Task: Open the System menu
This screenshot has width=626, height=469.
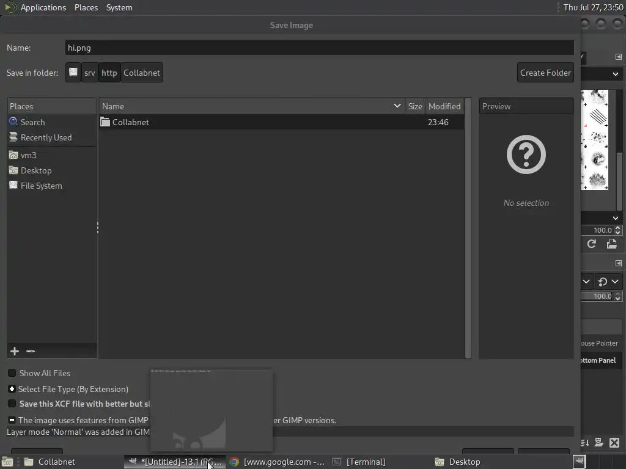Action: pyautogui.click(x=119, y=7)
